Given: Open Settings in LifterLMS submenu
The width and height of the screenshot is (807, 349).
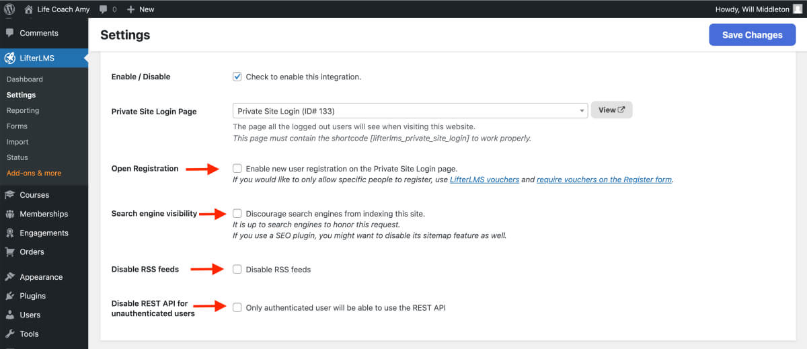Looking at the screenshot, I should 22,95.
